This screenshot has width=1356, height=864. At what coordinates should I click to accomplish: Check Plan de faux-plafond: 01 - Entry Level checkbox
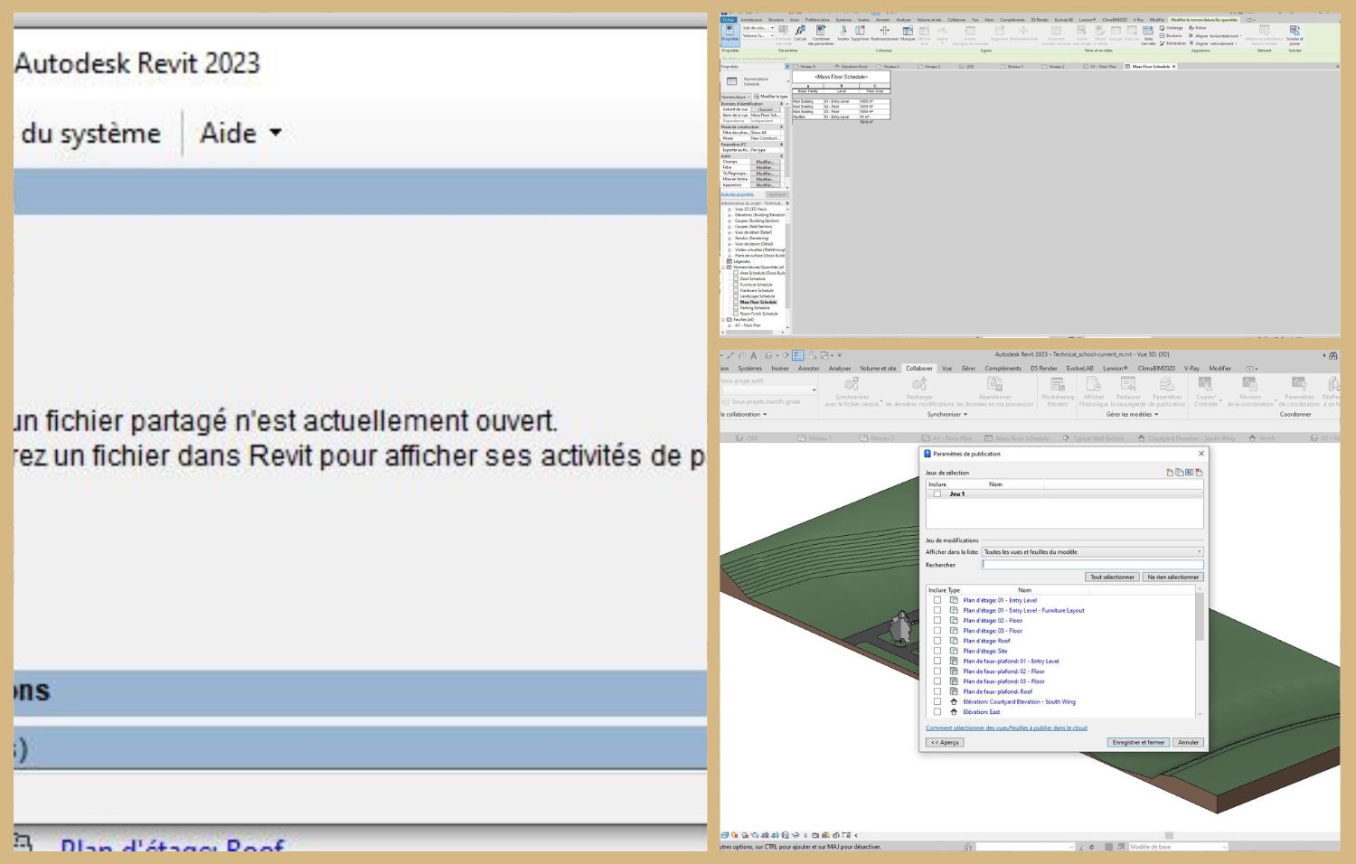coord(937,662)
